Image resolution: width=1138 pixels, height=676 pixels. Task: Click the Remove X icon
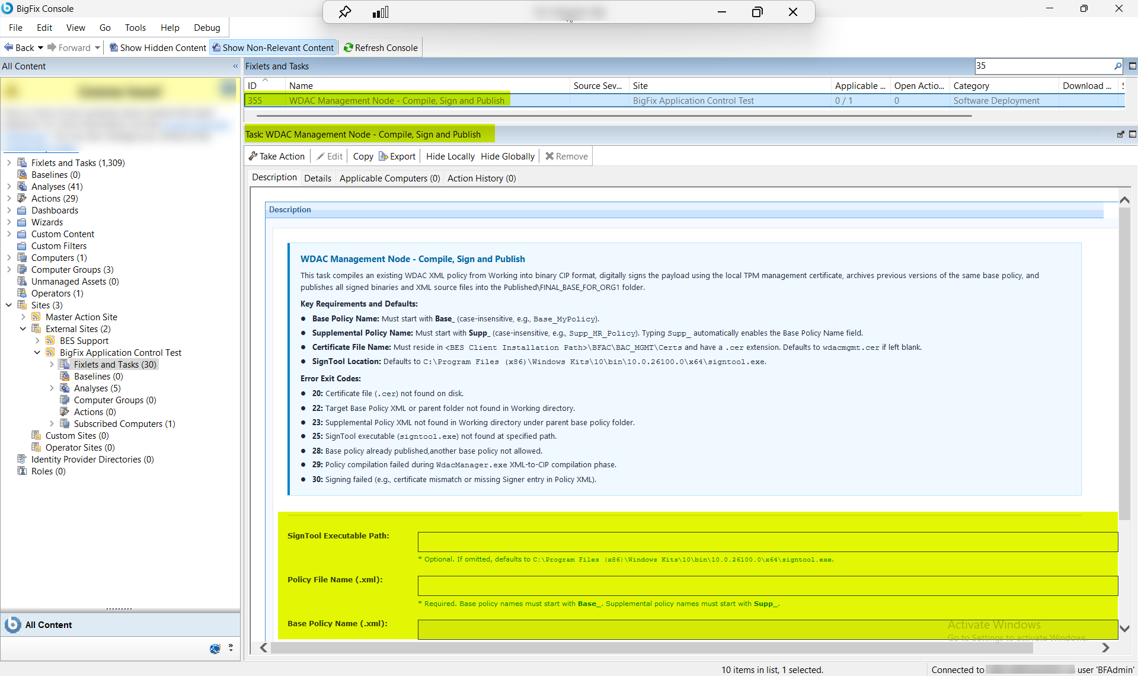tap(549, 157)
